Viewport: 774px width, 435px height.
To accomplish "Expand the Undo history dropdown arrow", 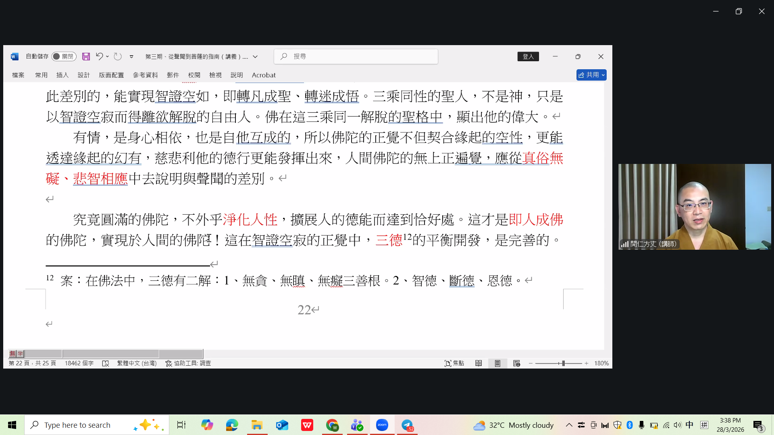I will coord(107,56).
